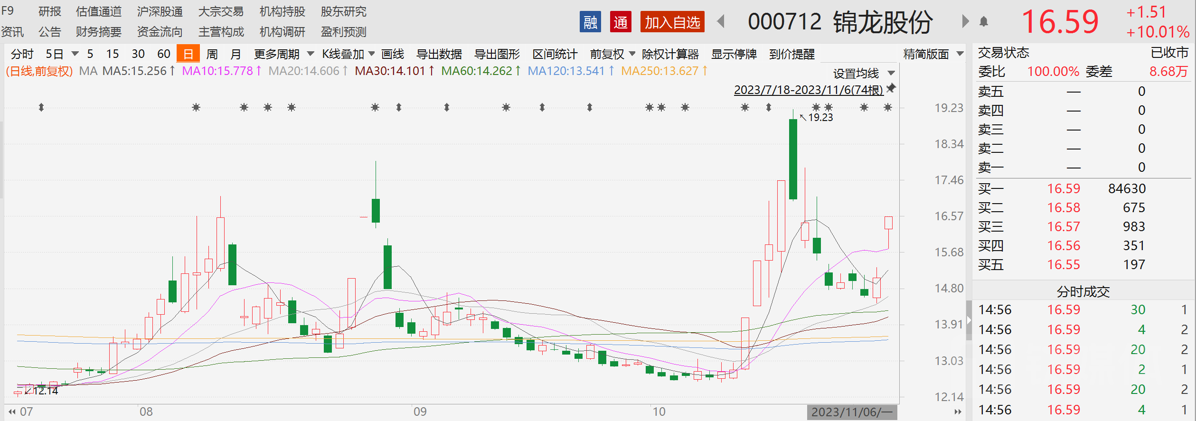Go to next stock with right arrow
Image resolution: width=1196 pixels, height=421 pixels.
965,21
